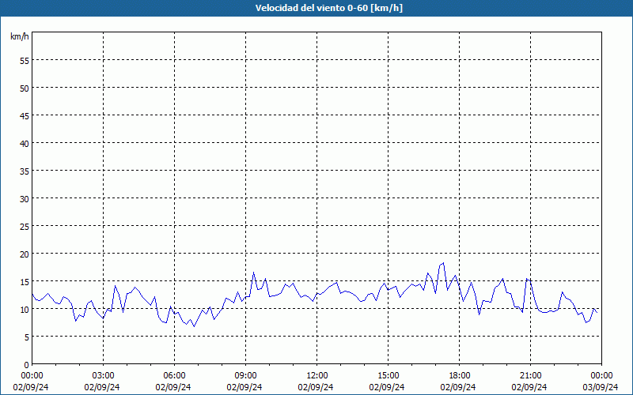Click the 06:00 time axis label
Image resolution: width=633 pixels, height=395 pixels.
174,376
